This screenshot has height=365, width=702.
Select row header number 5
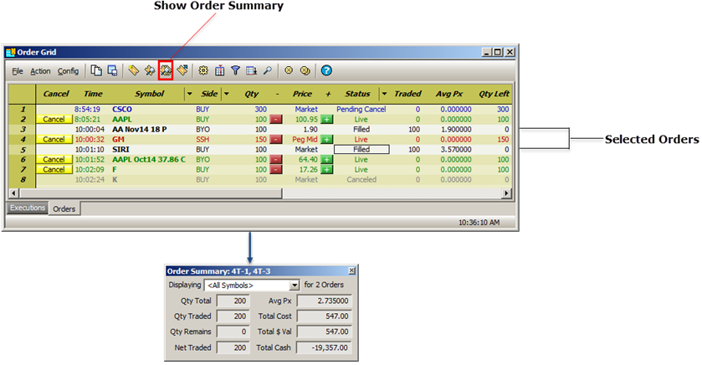pos(23,150)
